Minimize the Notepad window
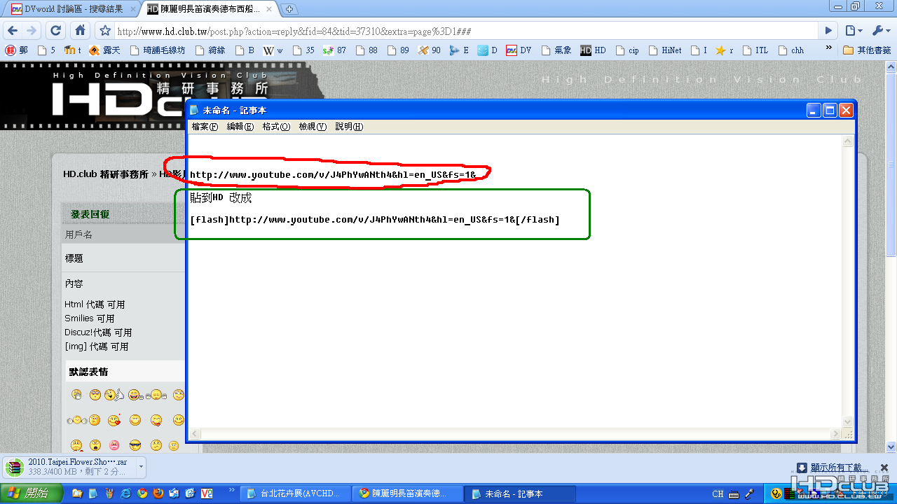Image resolution: width=897 pixels, height=504 pixels. 814,111
